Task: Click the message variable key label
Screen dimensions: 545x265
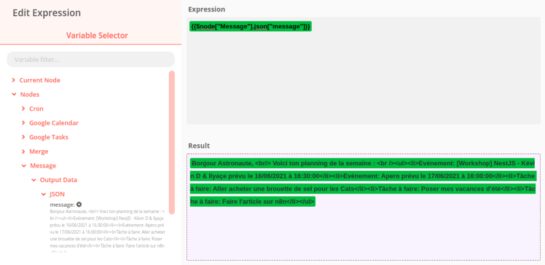Action: coord(62,205)
